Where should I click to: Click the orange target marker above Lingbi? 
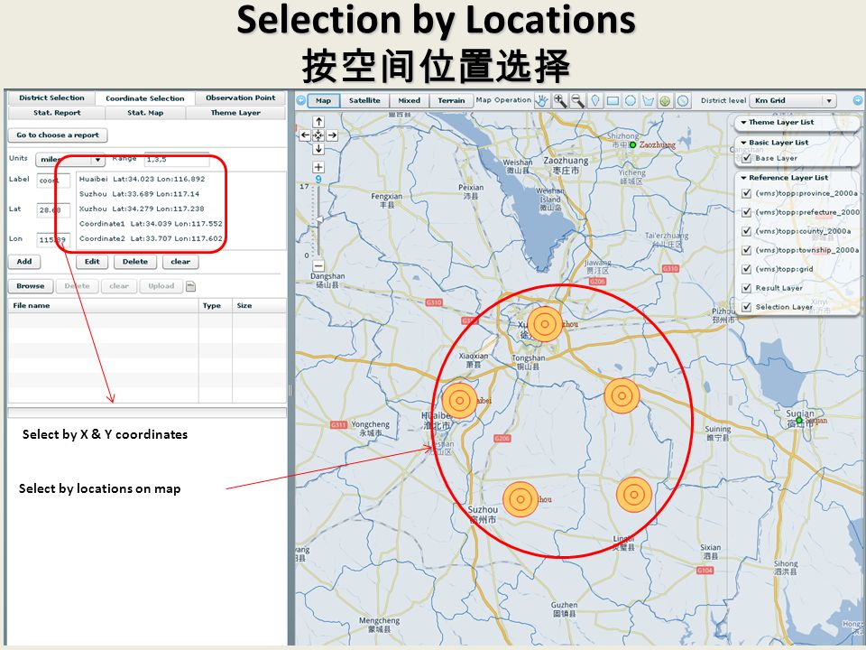[x=634, y=494]
